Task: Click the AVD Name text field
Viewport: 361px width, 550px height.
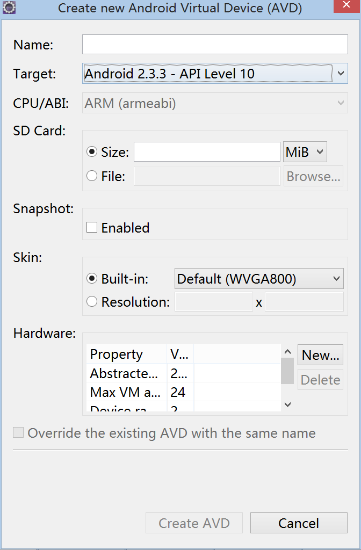Action: (215, 44)
